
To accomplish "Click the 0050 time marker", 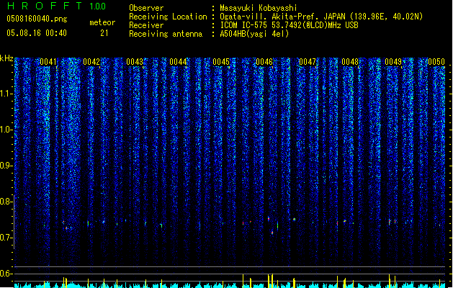I will 436,62.
